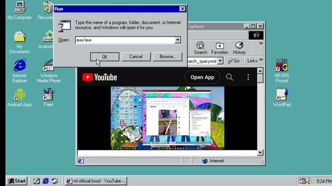Image resolution: width=332 pixels, height=186 pixels.
Task: Click Internet zone icon in status bar
Action: (x=205, y=161)
